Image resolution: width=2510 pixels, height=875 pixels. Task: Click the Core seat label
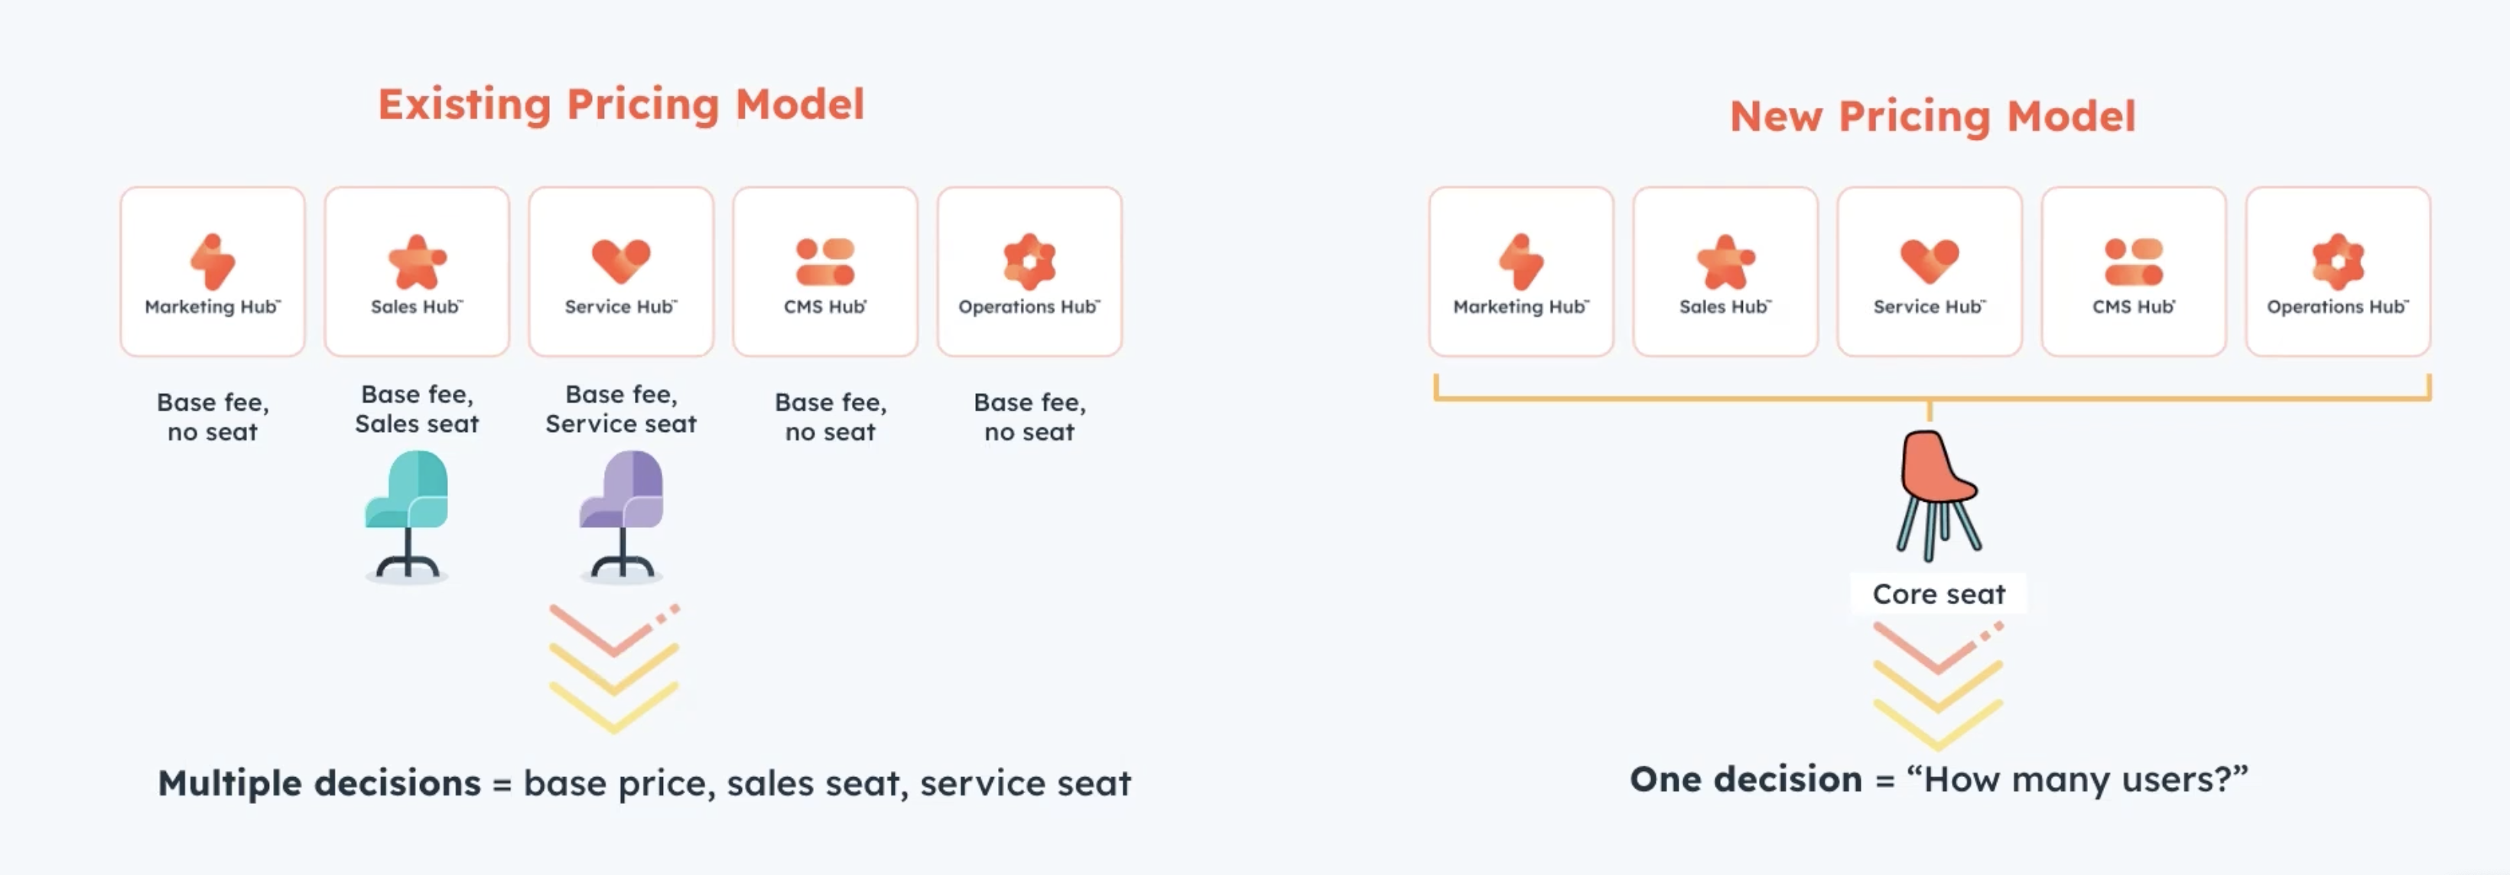coord(1938,594)
